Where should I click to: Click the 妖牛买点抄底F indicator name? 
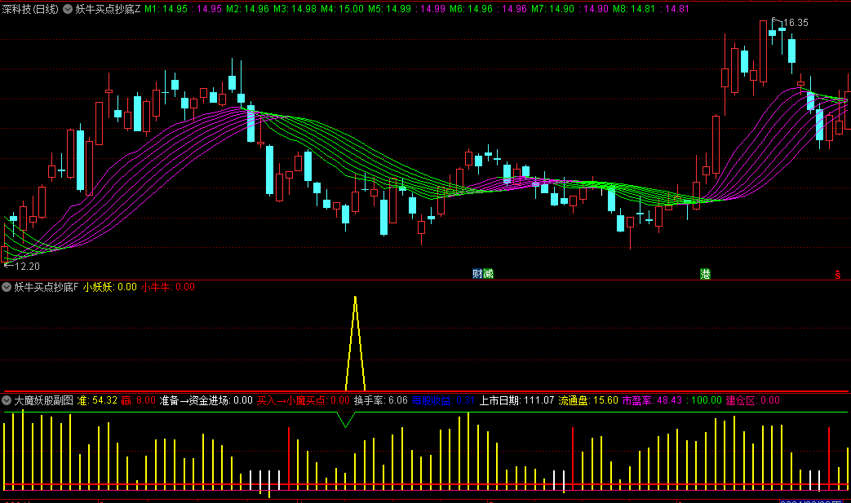[x=47, y=287]
